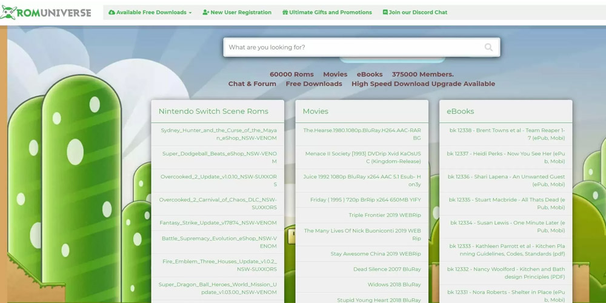Screen dimensions: 606x303
Task: Open the Chat & Forum link
Action: tap(252, 84)
